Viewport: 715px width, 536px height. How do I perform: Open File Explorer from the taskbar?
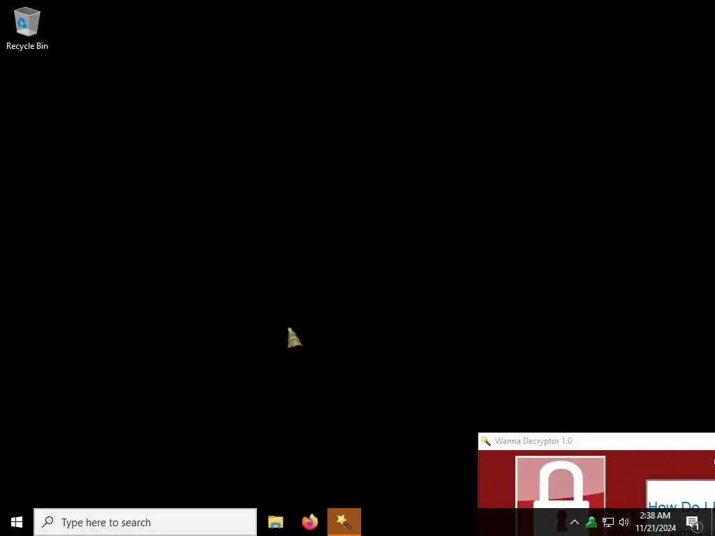point(275,522)
